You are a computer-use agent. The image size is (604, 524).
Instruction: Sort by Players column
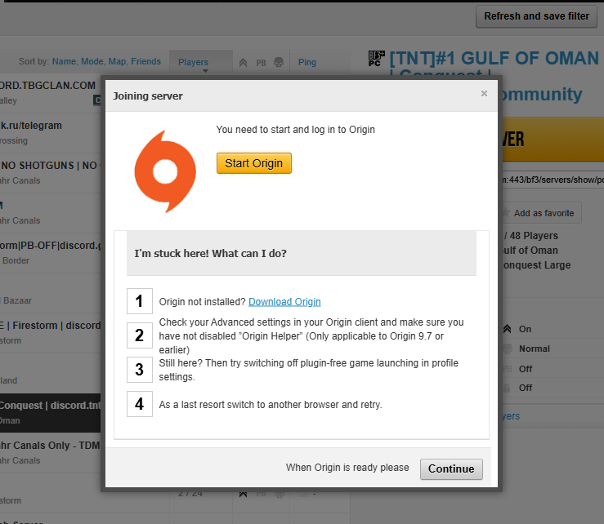[194, 62]
